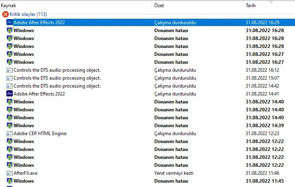Image resolution: width=295 pixels, height=187 pixels.
Task: Click the DTS audio row icon dated 14:42
Action: 10,86
